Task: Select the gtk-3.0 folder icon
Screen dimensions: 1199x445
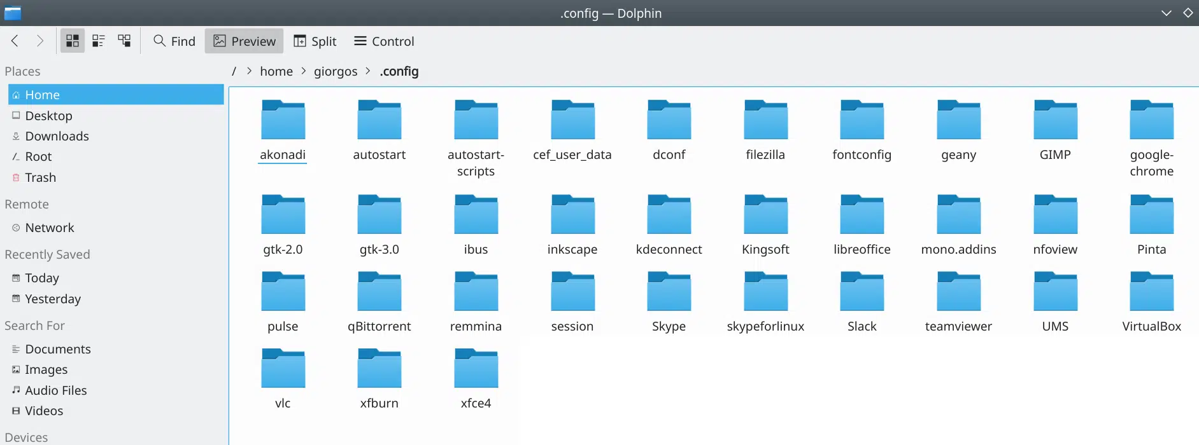Action: pos(380,214)
